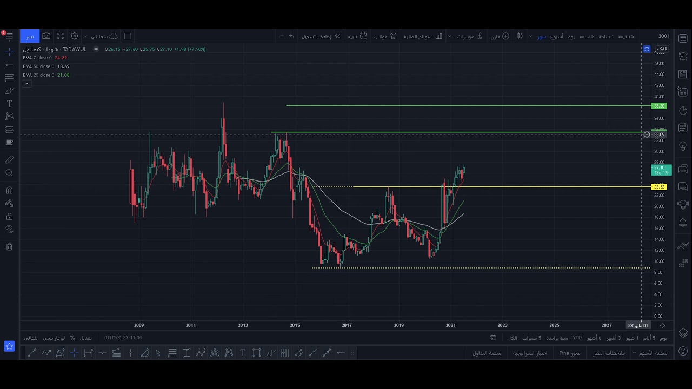Select the YTD date range
This screenshot has height=389, width=692.
pyautogui.click(x=577, y=338)
